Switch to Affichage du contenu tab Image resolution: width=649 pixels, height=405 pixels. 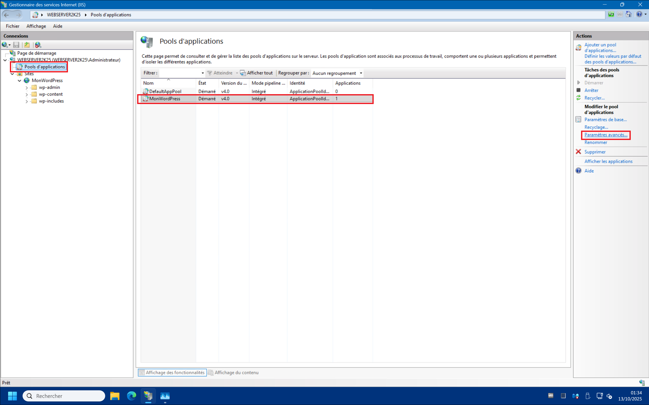click(236, 372)
